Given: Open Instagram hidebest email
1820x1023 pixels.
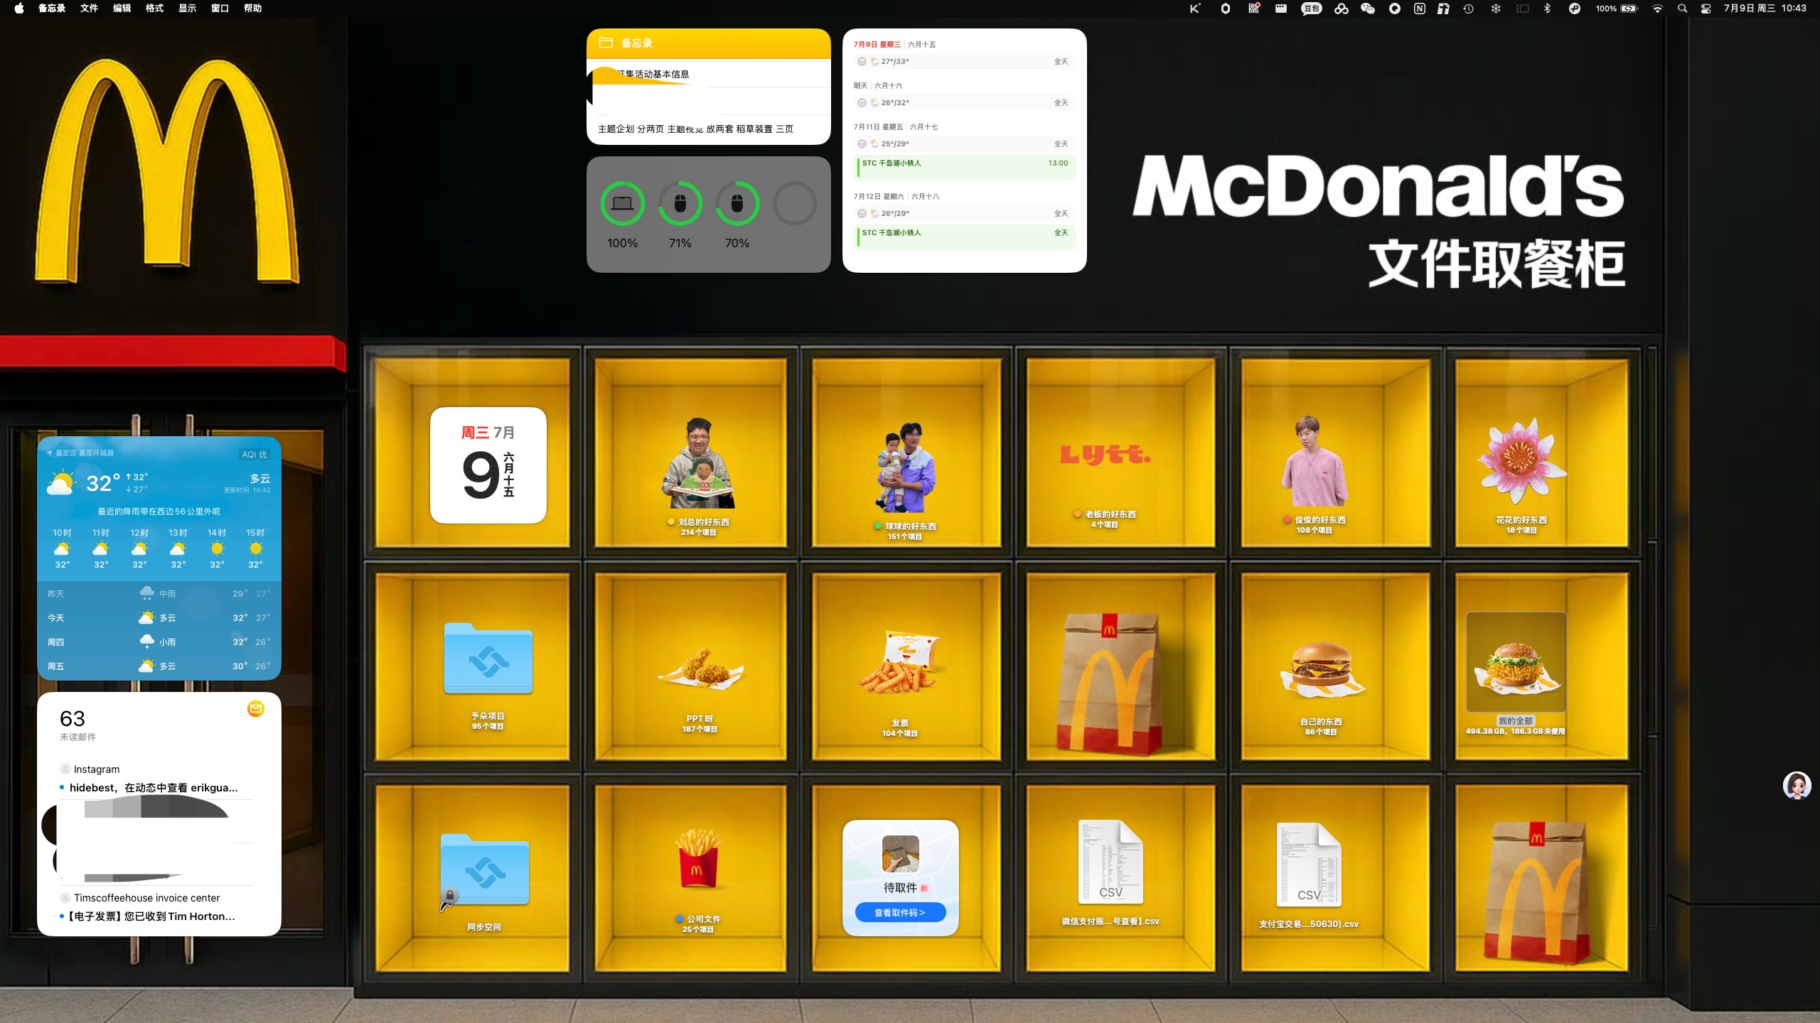Looking at the screenshot, I should [156, 779].
